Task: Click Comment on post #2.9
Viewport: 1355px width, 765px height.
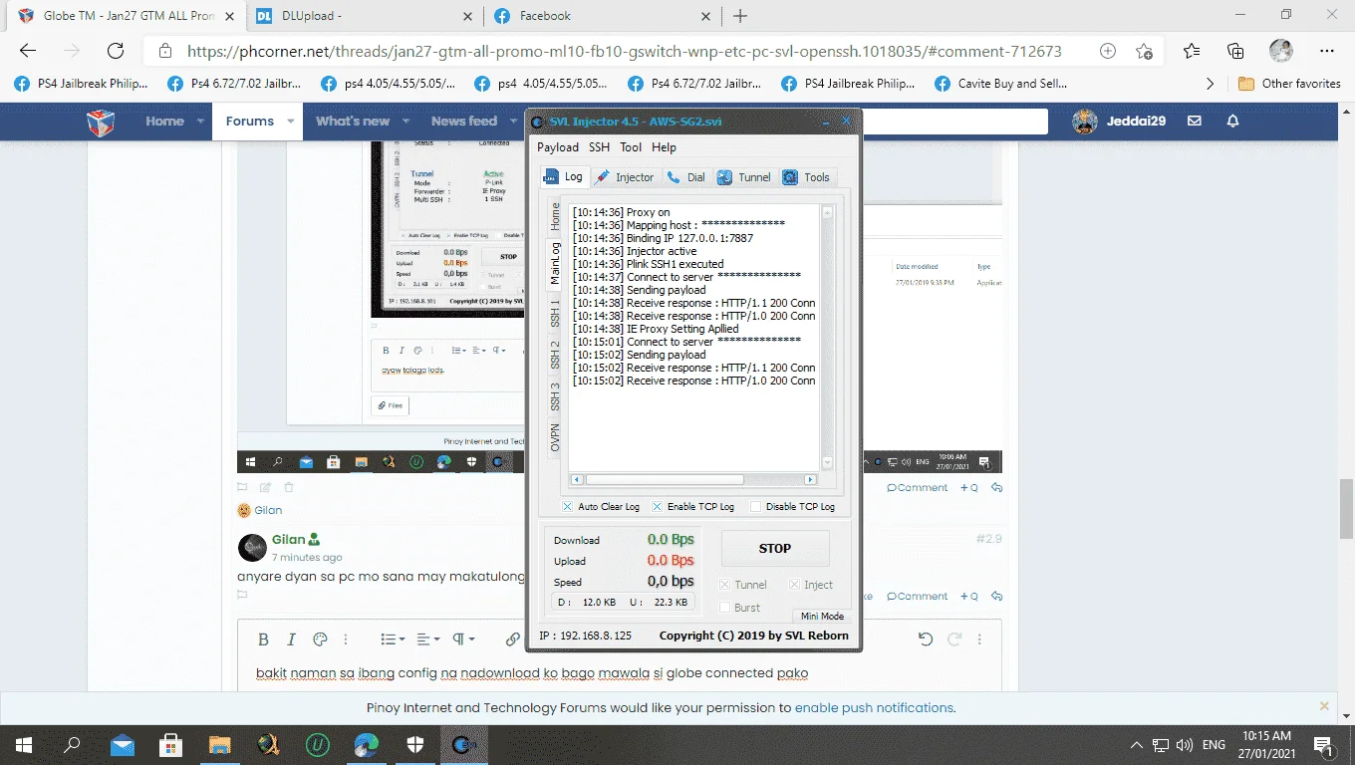Action: coord(918,596)
